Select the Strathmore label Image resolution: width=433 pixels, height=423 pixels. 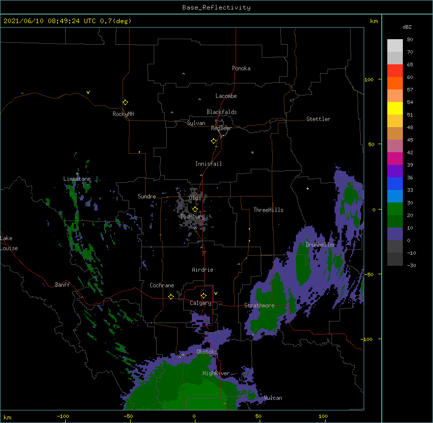pyautogui.click(x=259, y=305)
